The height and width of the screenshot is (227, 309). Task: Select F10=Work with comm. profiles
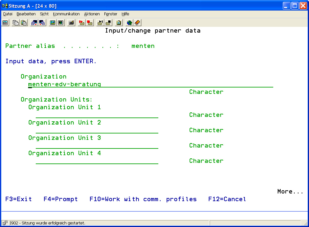pyautogui.click(x=143, y=199)
